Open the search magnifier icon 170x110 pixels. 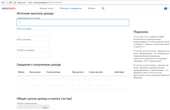[x=103, y=8]
